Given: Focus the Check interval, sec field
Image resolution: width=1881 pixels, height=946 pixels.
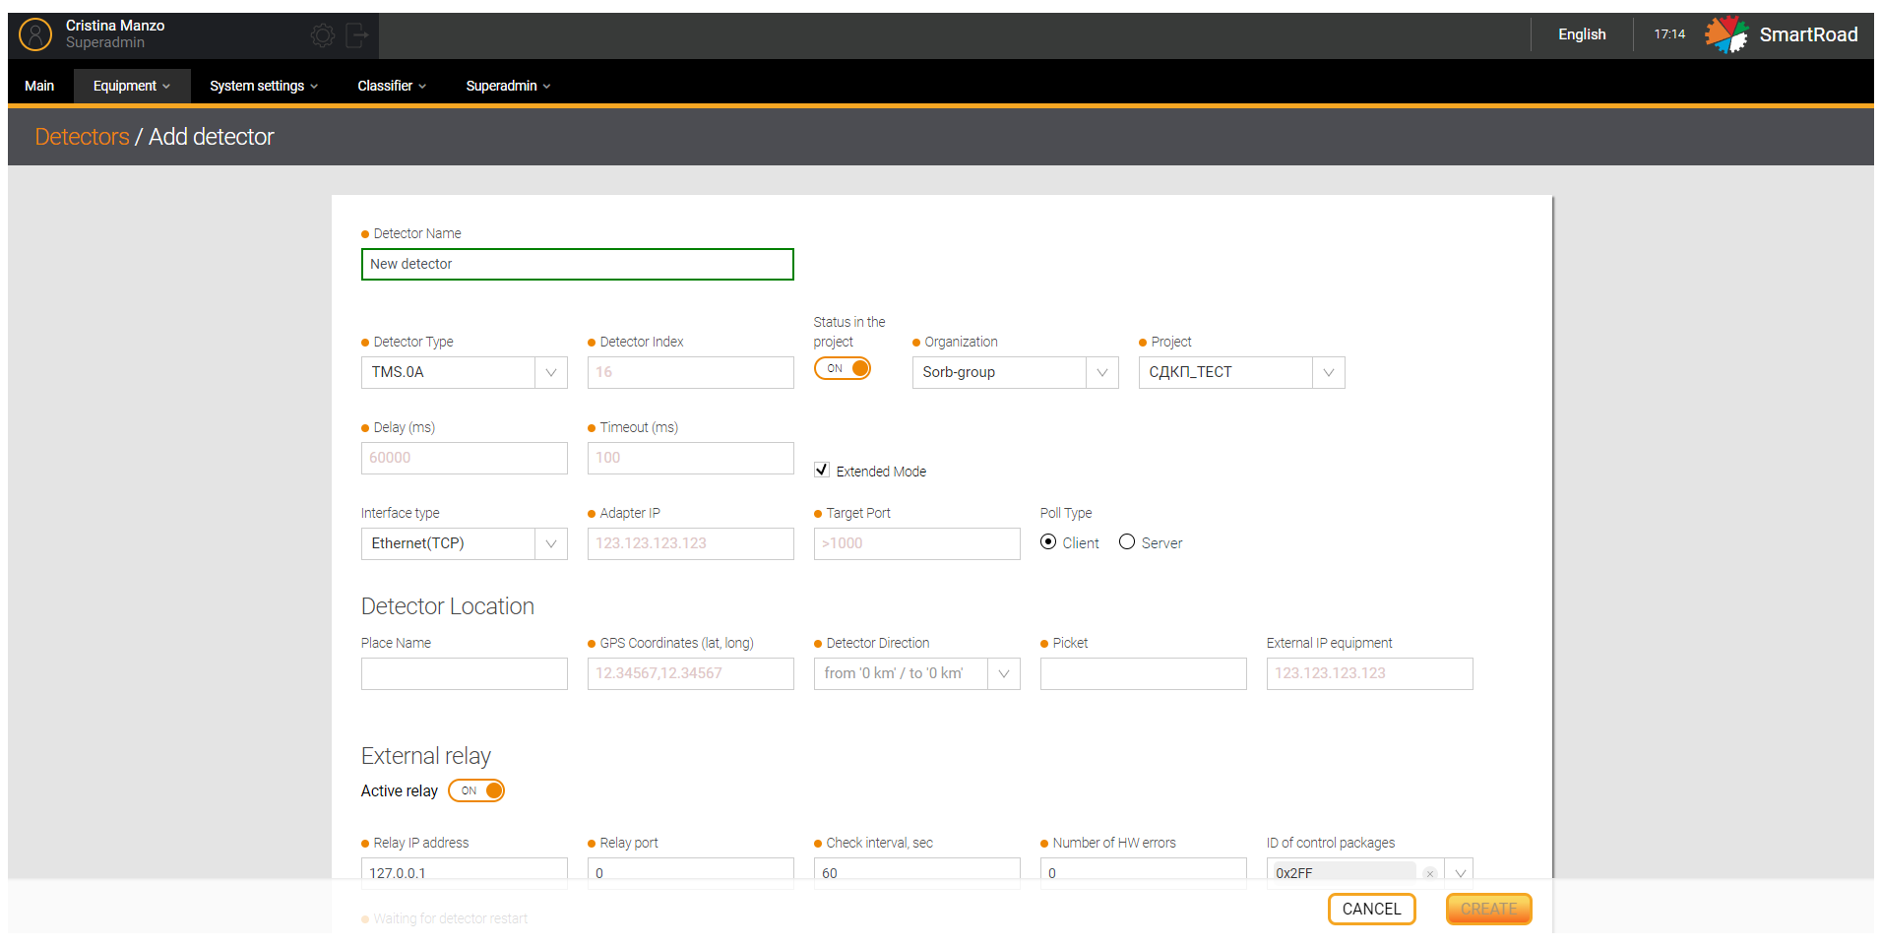Looking at the screenshot, I should click(x=917, y=873).
